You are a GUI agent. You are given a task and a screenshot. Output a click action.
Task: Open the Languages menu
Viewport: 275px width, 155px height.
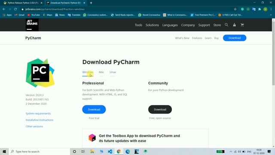coord(170,25)
